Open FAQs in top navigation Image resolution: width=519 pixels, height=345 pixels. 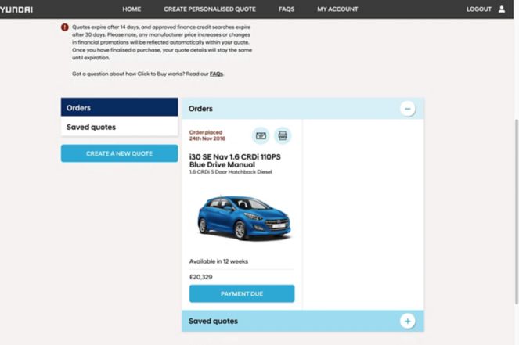click(287, 9)
